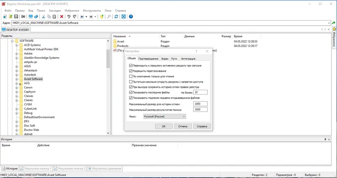Viewport: 337px width, 178px height.
Task: Click the go up one level folder icon
Action: pos(102,16)
